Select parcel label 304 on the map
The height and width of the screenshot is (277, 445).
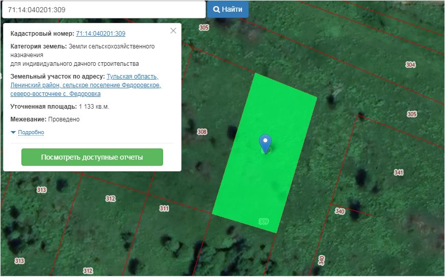point(410,65)
